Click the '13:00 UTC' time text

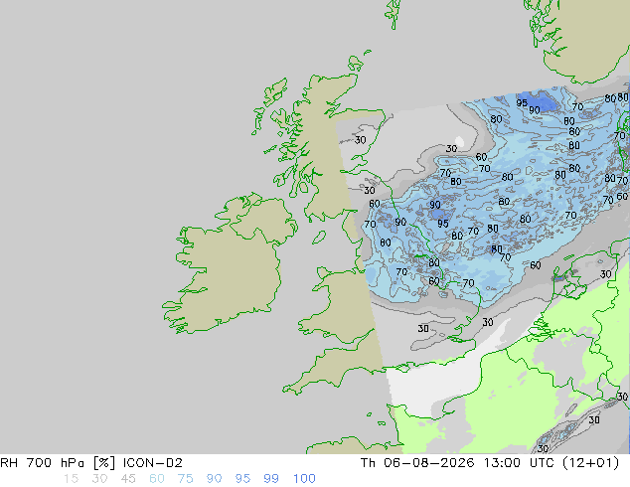(x=521, y=463)
